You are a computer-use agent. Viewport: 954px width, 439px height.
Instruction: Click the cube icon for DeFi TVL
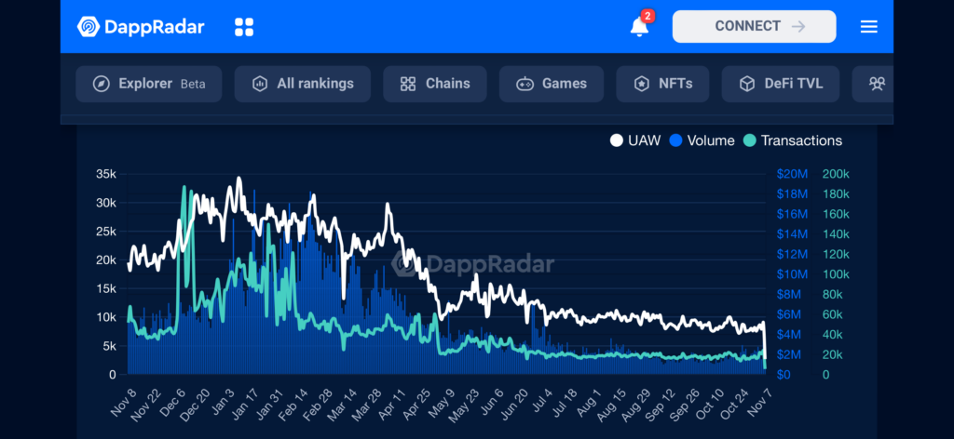(746, 84)
